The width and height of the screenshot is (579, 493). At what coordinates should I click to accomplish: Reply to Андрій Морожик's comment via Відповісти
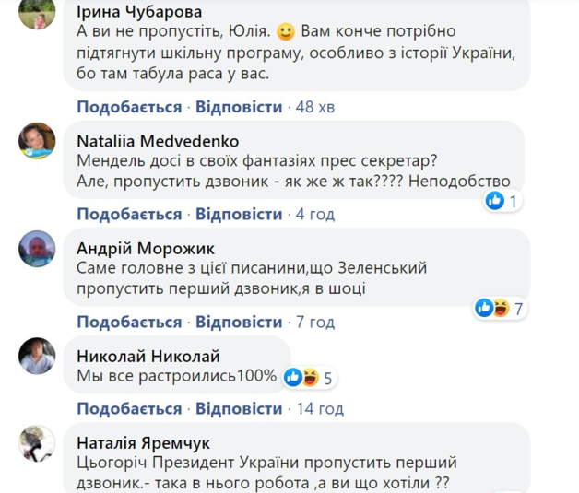239,323
